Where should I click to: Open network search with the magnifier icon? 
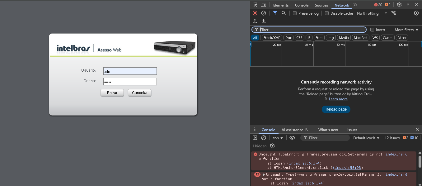284,13
